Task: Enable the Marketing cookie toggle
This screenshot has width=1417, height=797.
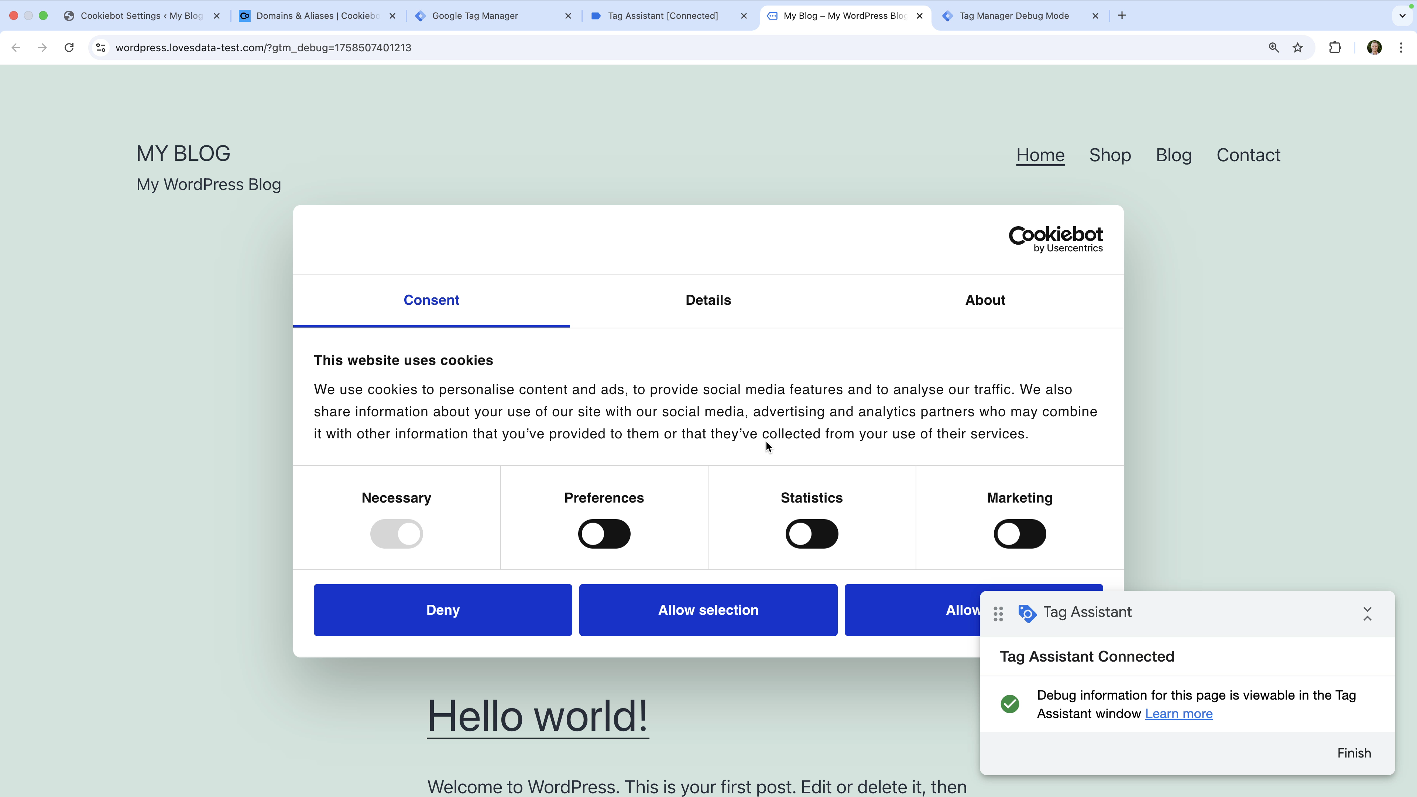Action: click(1019, 534)
